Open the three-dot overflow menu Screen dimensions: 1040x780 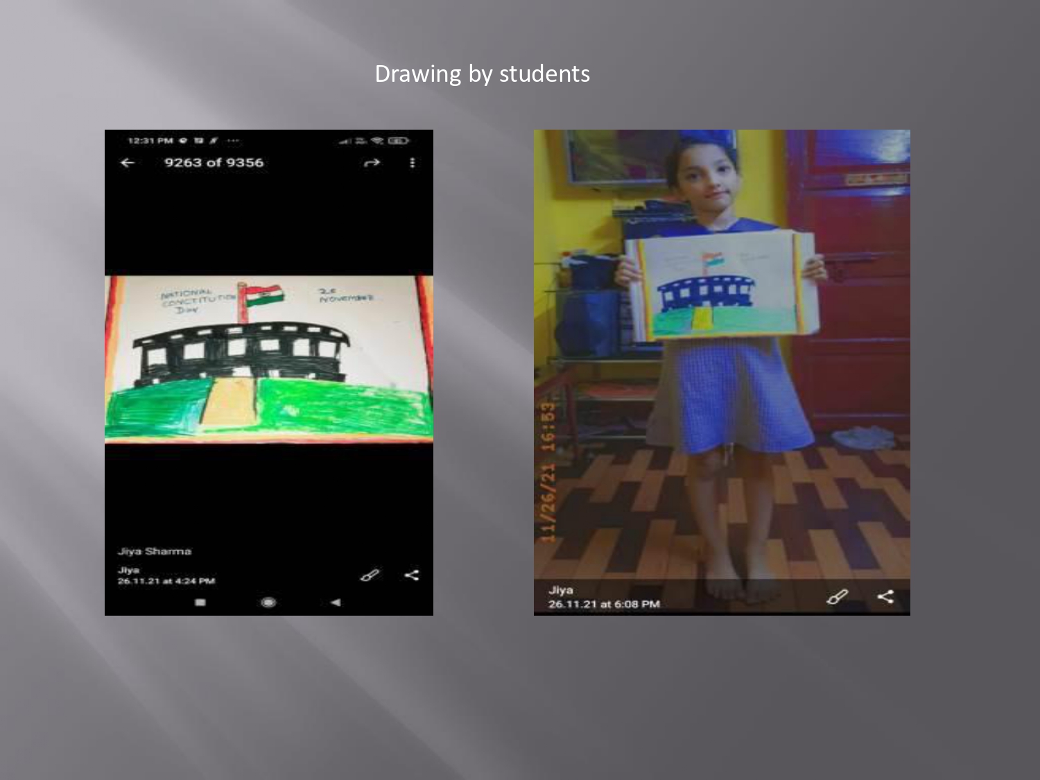pos(413,163)
